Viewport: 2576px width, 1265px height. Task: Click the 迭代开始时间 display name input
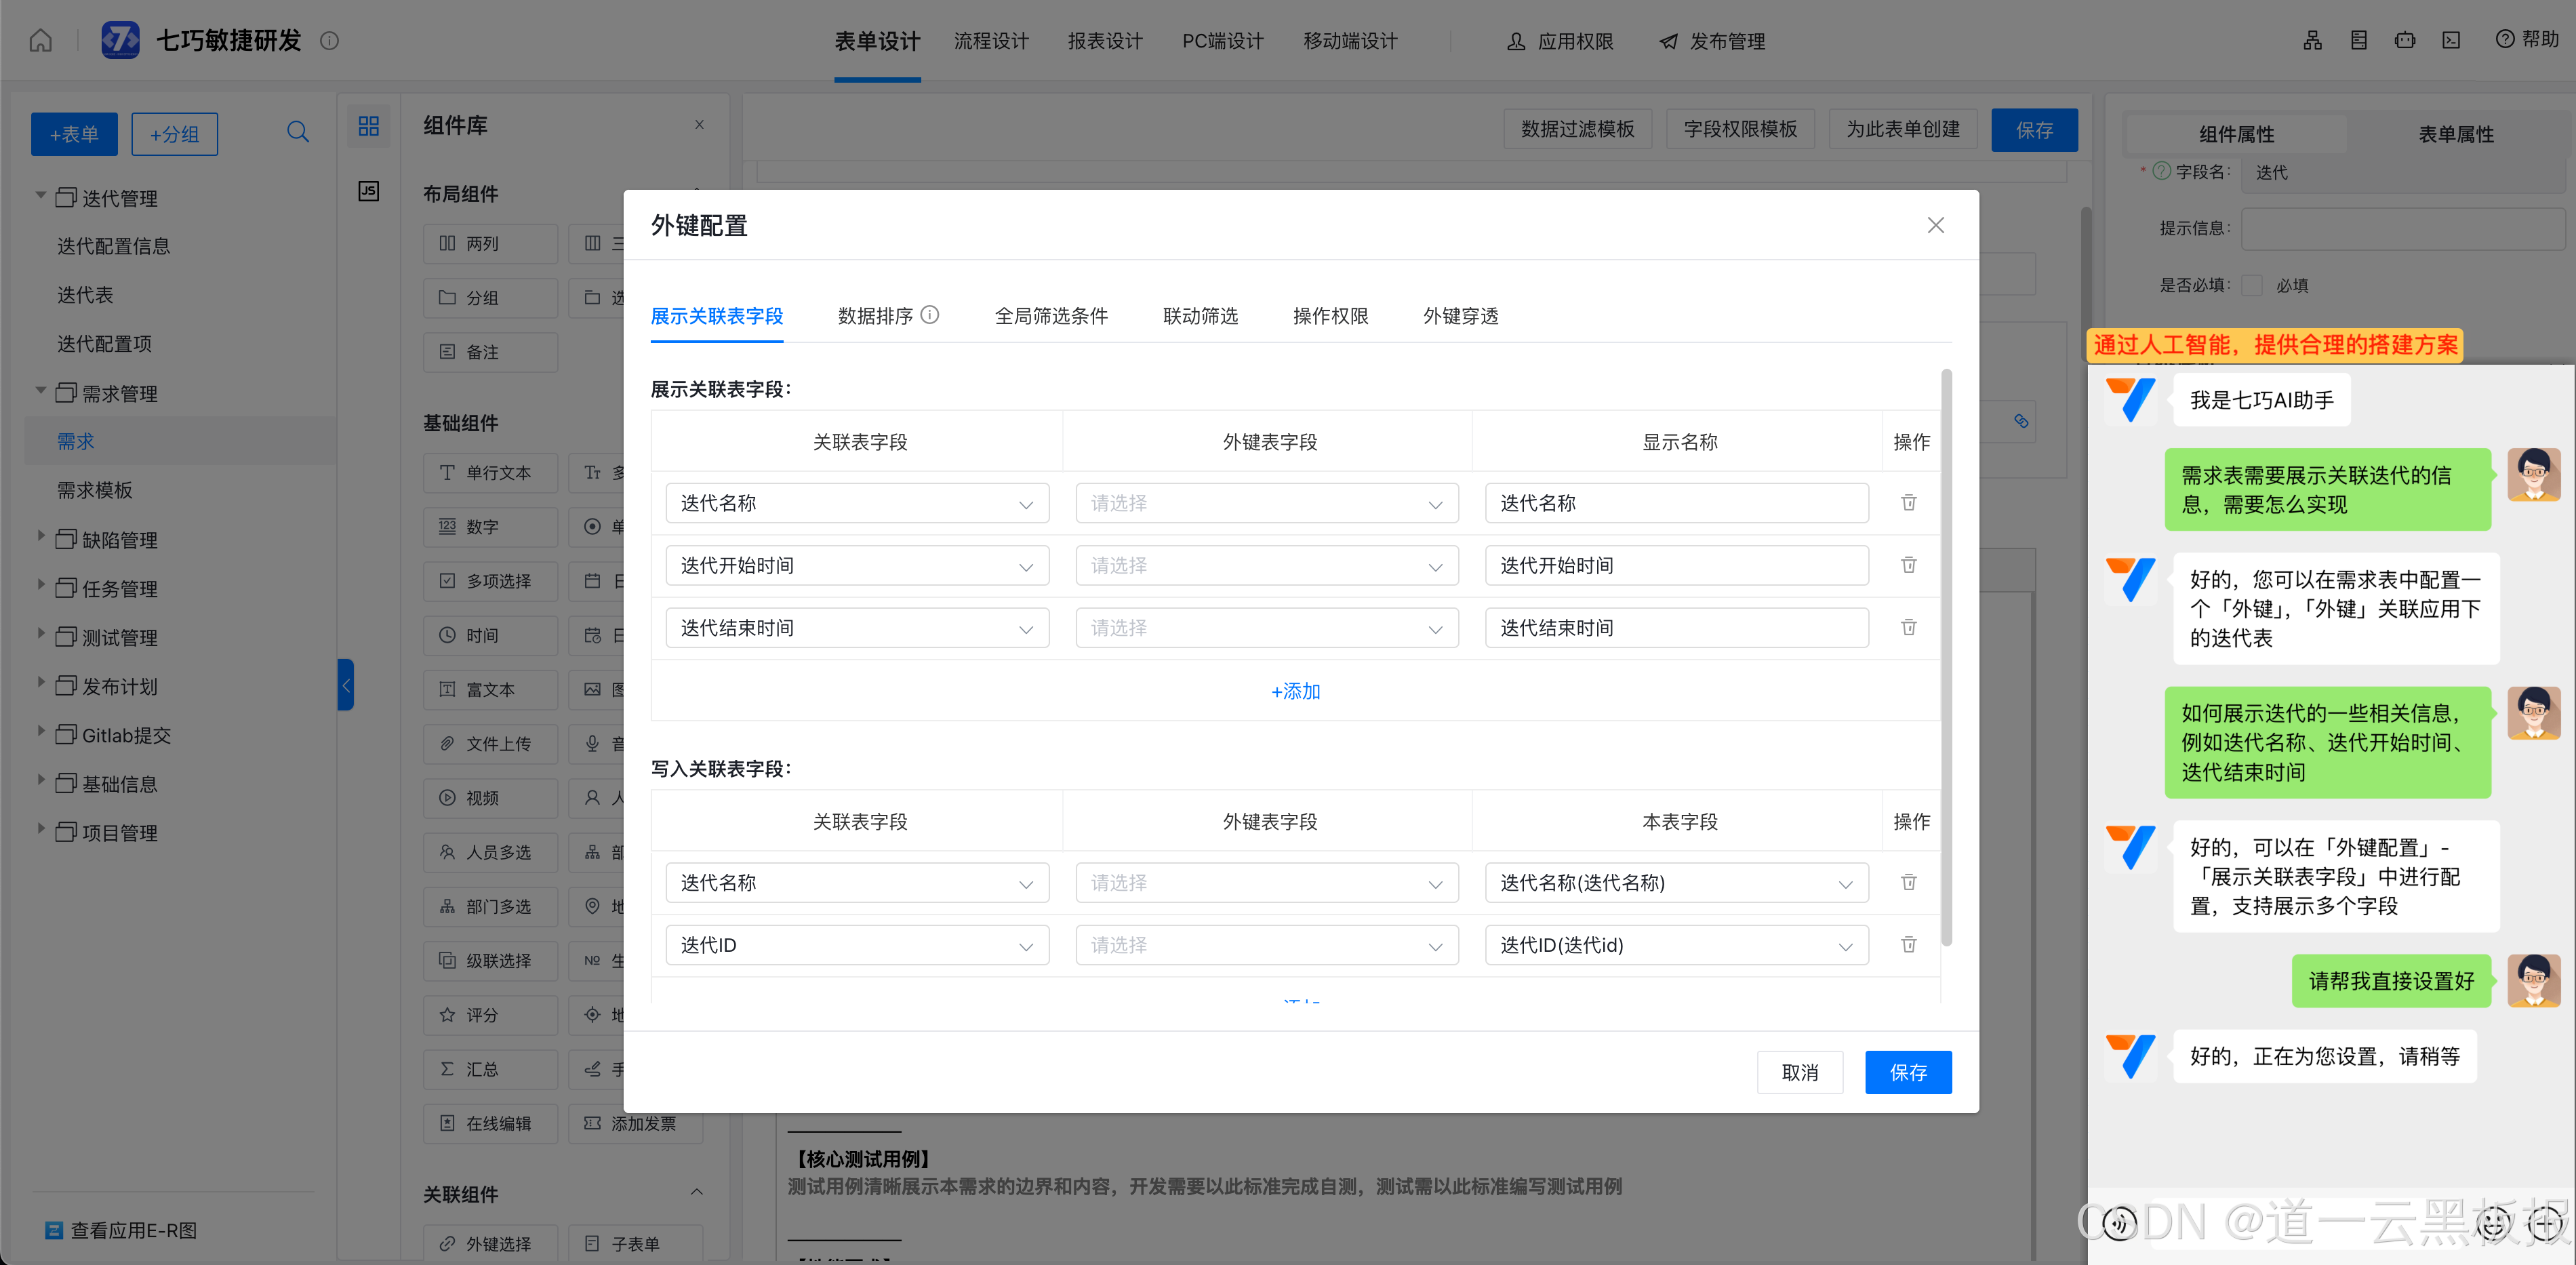(x=1676, y=566)
